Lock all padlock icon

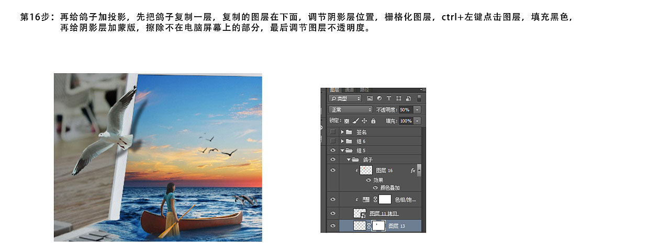pyautogui.click(x=373, y=121)
